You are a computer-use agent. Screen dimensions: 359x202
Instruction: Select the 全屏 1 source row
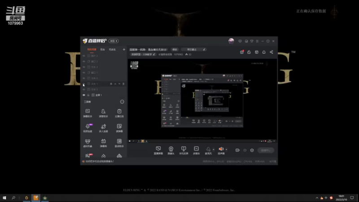click(x=104, y=95)
